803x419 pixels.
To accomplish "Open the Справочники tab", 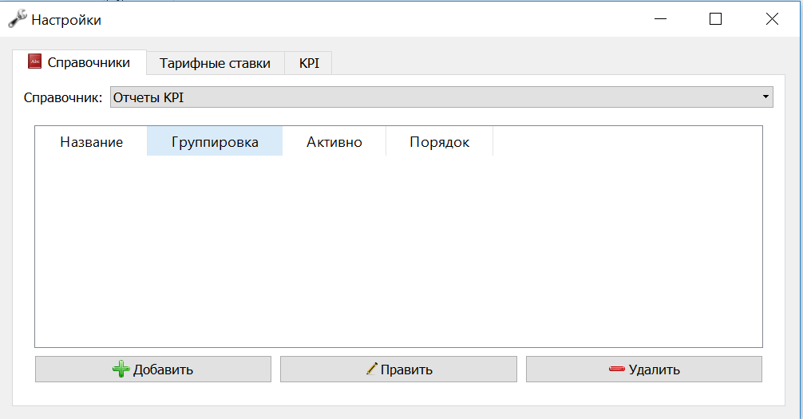I will [x=79, y=62].
